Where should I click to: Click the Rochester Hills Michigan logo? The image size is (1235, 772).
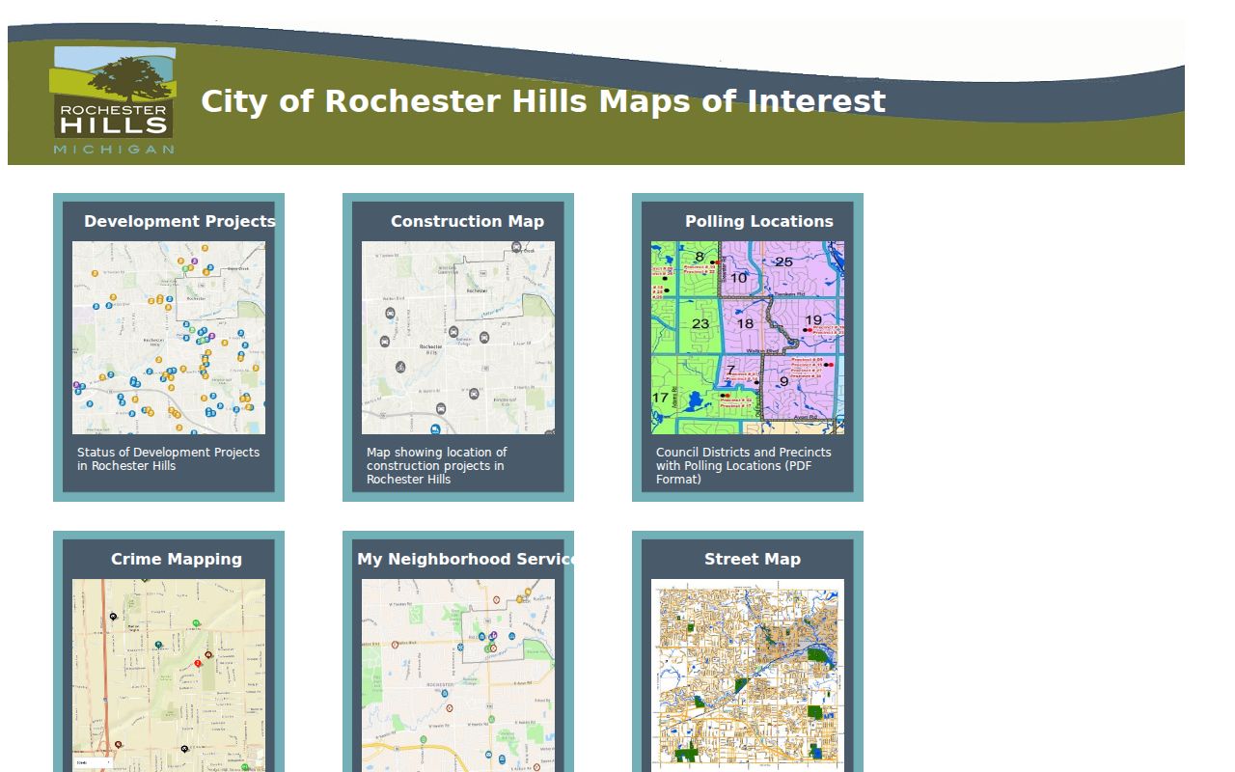114,100
